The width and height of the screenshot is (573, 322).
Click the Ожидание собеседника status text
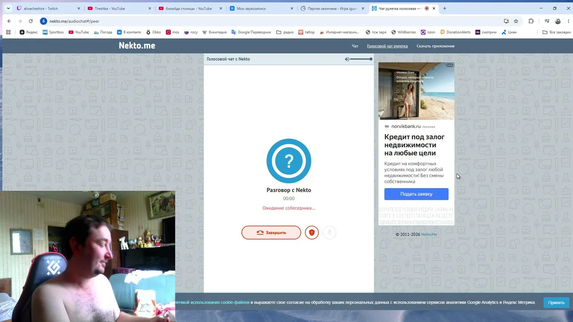pos(289,208)
